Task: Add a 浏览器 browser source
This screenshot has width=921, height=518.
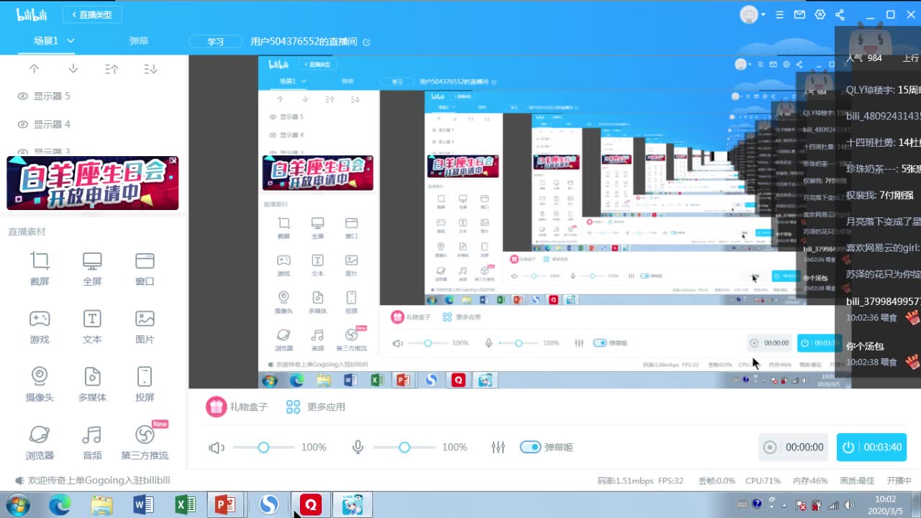Action: pyautogui.click(x=40, y=442)
